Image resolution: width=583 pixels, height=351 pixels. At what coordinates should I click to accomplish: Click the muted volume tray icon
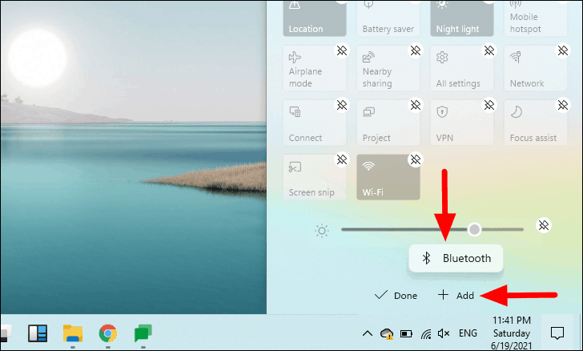tap(444, 333)
